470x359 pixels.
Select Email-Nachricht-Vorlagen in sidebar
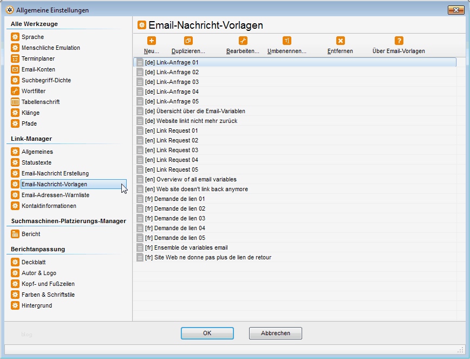[x=73, y=184]
